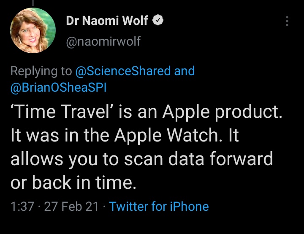Click the word "and" between the mentions

click(185, 71)
